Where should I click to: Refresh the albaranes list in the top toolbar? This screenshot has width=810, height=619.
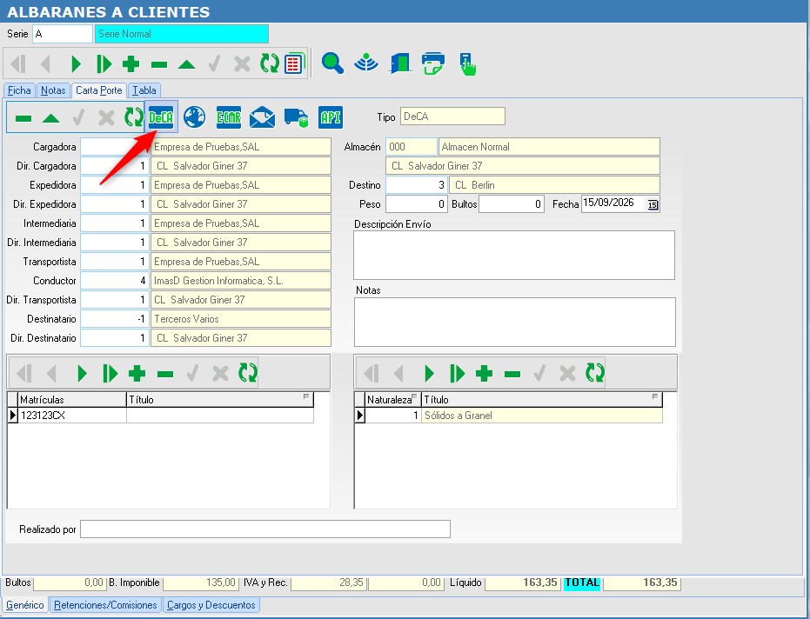pyautogui.click(x=269, y=63)
